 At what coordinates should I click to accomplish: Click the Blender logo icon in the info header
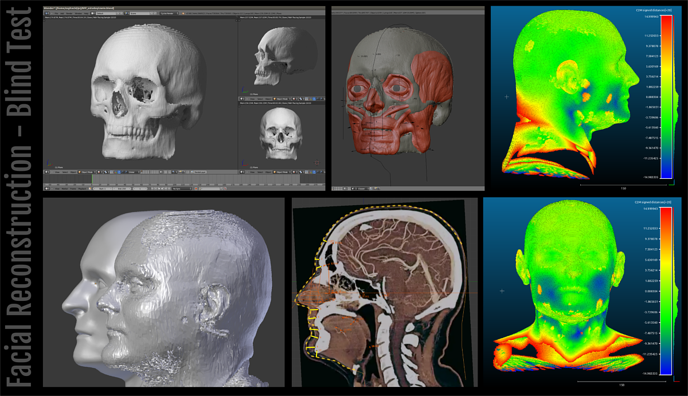pyautogui.click(x=183, y=13)
